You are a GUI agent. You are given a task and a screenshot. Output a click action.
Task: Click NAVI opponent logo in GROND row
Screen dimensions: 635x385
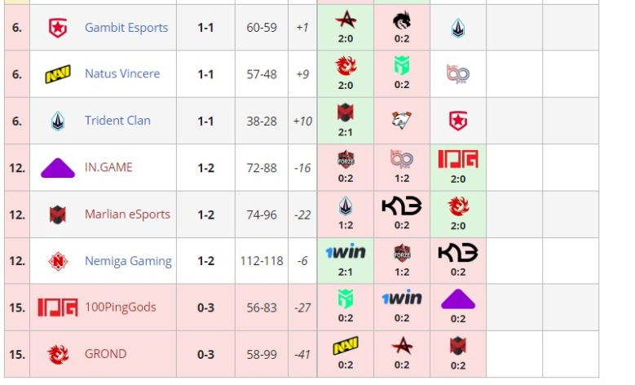pos(346,346)
